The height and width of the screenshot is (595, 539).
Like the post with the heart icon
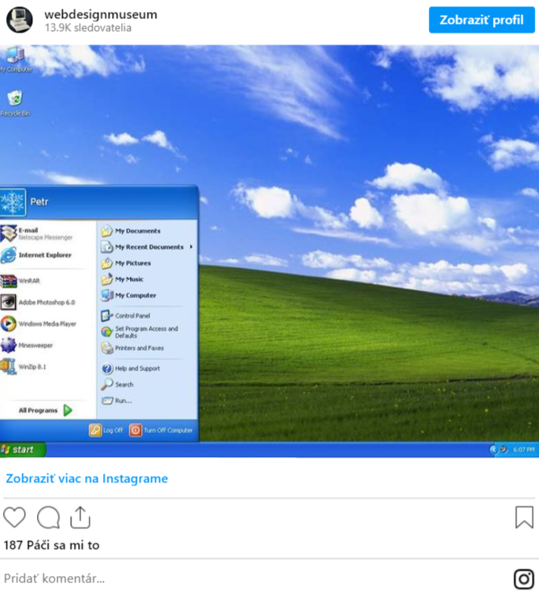[x=14, y=517]
